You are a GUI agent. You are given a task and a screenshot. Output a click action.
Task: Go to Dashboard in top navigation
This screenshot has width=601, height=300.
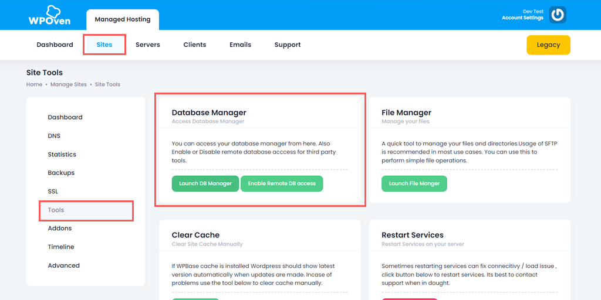55,45
